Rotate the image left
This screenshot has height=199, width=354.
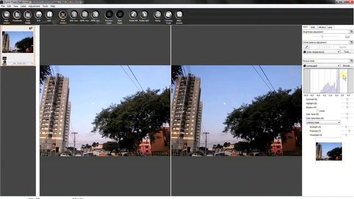point(133,15)
